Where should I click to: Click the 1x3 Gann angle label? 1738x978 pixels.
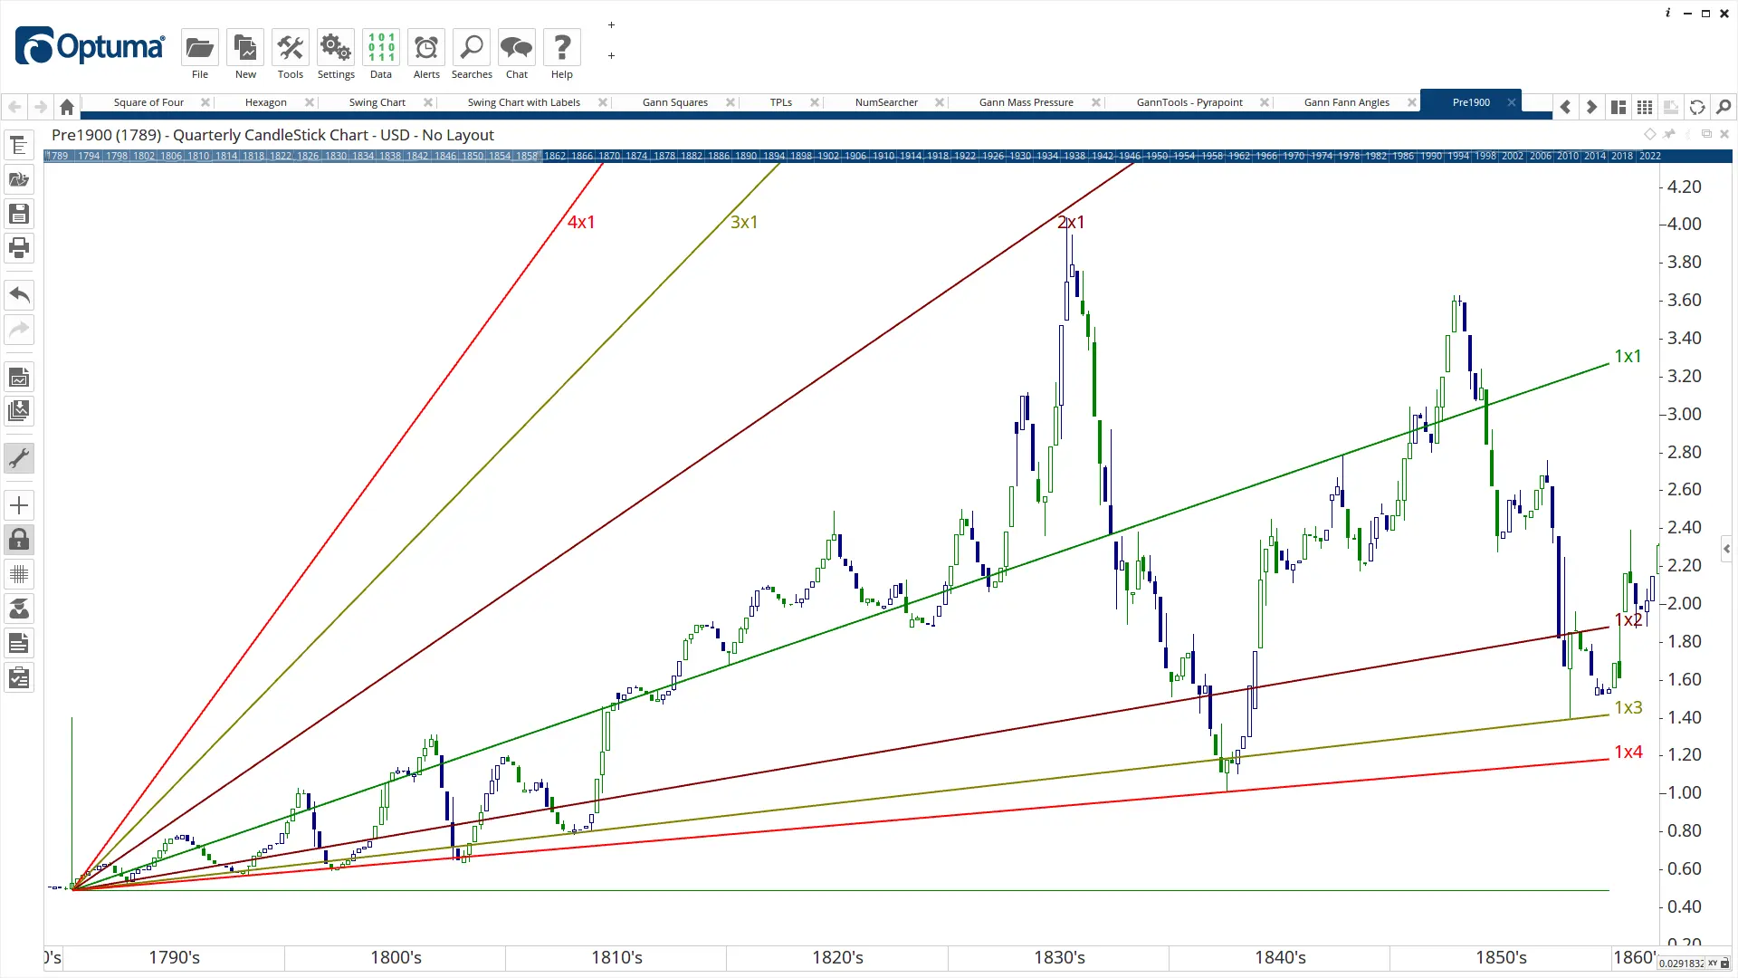1628,707
